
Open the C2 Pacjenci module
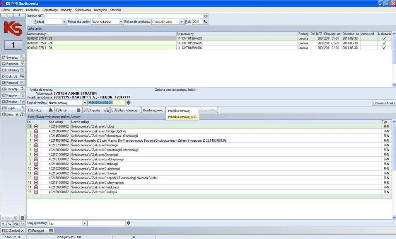pyautogui.click(x=13, y=64)
